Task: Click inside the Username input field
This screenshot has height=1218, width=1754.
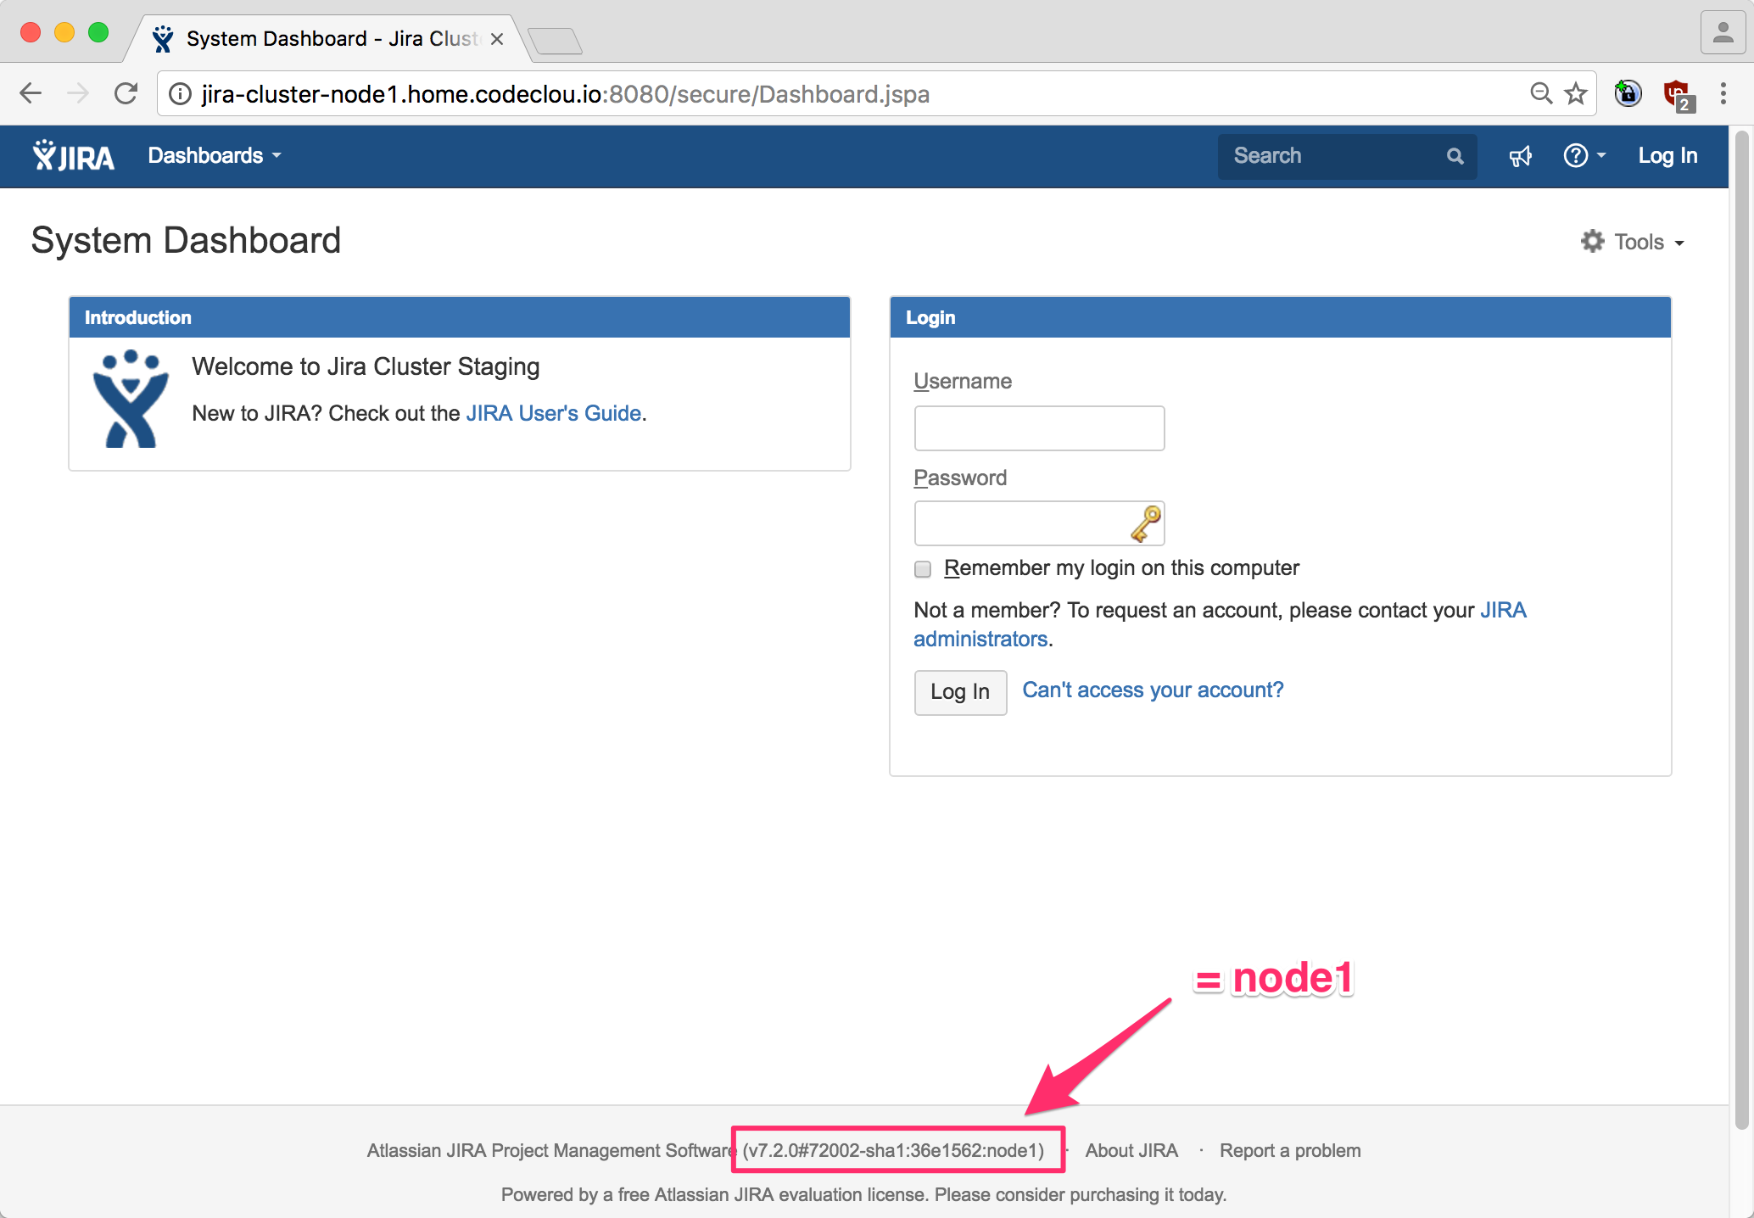Action: pyautogui.click(x=1038, y=428)
